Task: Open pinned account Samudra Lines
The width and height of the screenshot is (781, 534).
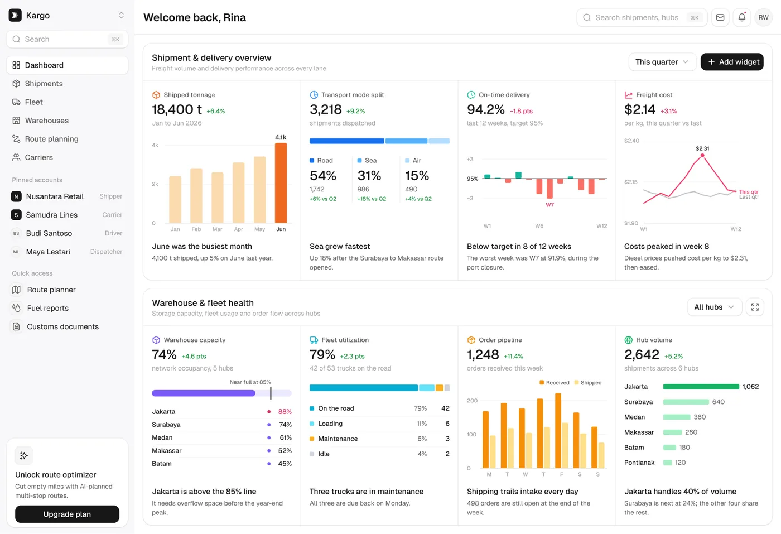Action: click(x=67, y=215)
